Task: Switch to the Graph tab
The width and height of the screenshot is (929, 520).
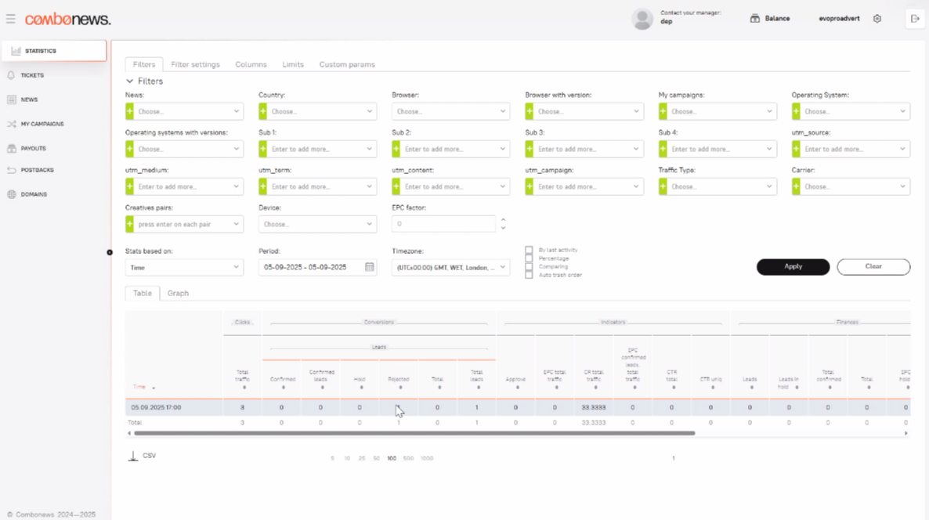Action: point(178,293)
